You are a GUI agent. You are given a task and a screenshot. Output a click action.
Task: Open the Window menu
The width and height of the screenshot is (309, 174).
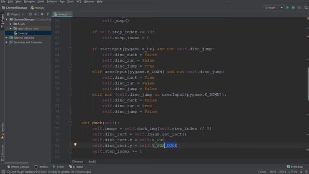point(89,1)
